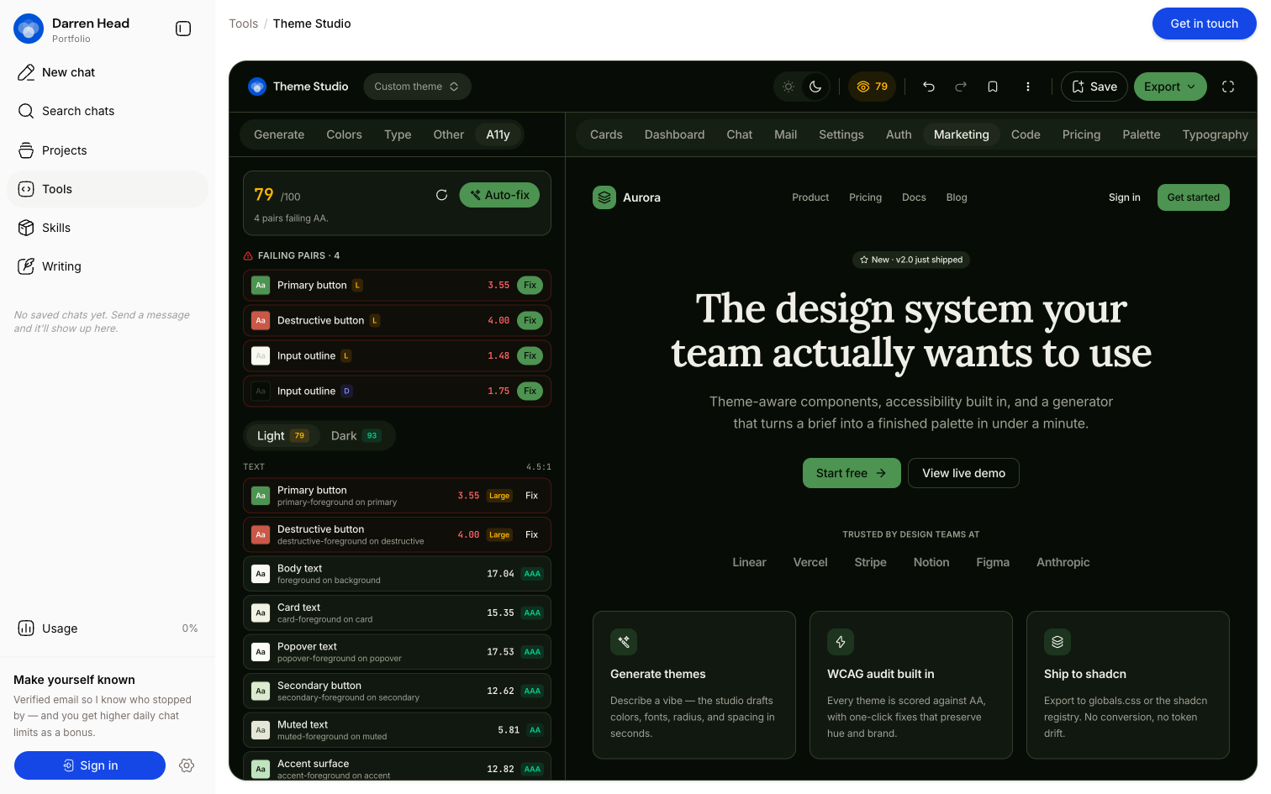Open the Docs link in Aurora nav
1271x794 pixels.
(914, 197)
